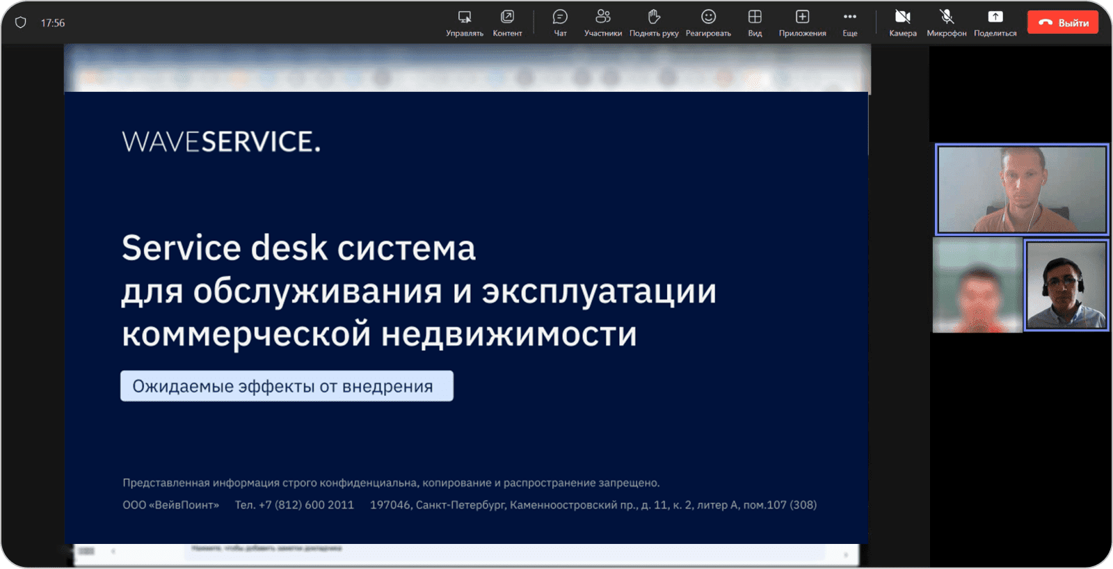Raise hand with Поднять руку
The height and width of the screenshot is (569, 1113).
653,22
